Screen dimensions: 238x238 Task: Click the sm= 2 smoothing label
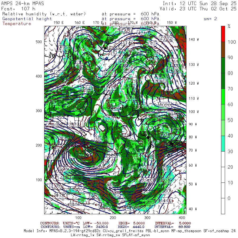coord(210,19)
